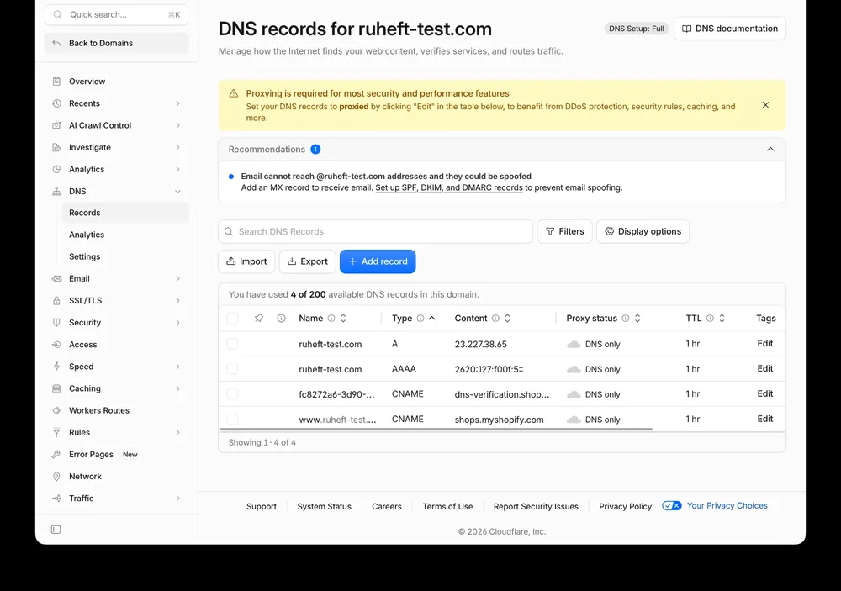Viewport: 841px width, 591px height.
Task: Click the Import button
Action: click(246, 261)
